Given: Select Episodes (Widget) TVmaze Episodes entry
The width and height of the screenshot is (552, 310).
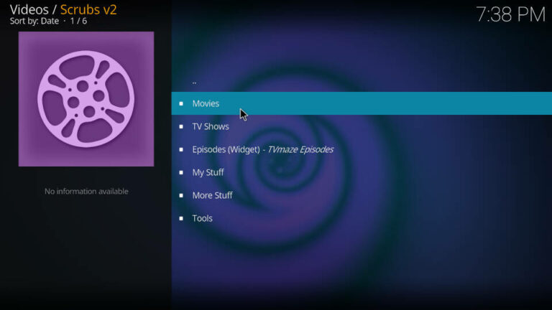Looking at the screenshot, I should pyautogui.click(x=362, y=149).
